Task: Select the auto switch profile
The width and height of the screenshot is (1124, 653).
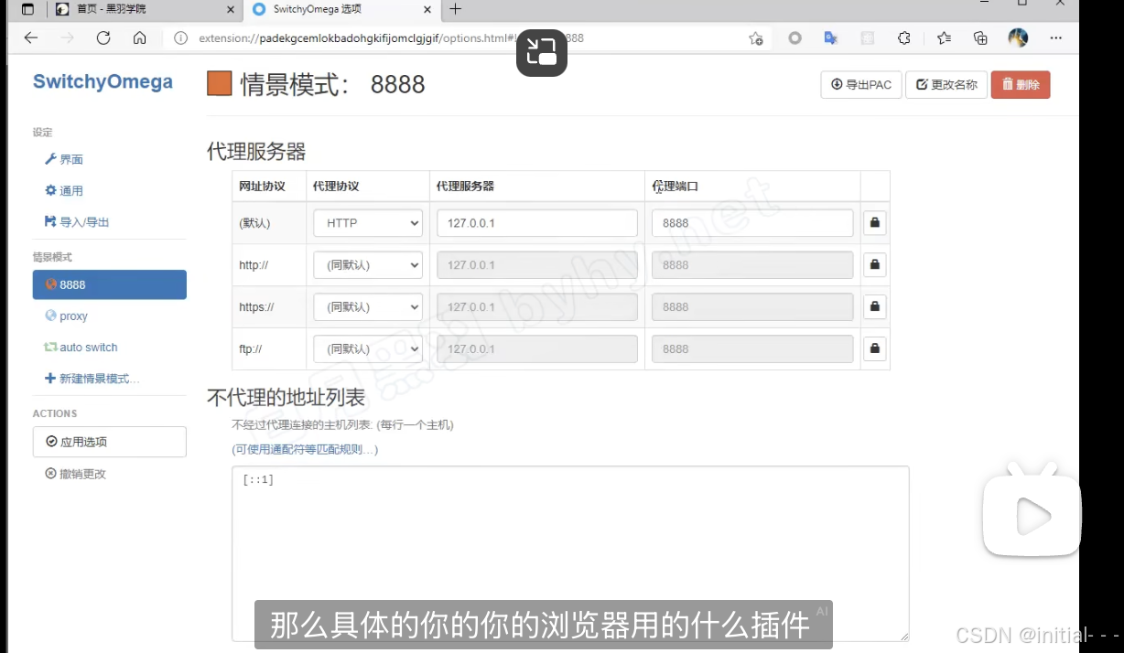Action: (x=81, y=348)
